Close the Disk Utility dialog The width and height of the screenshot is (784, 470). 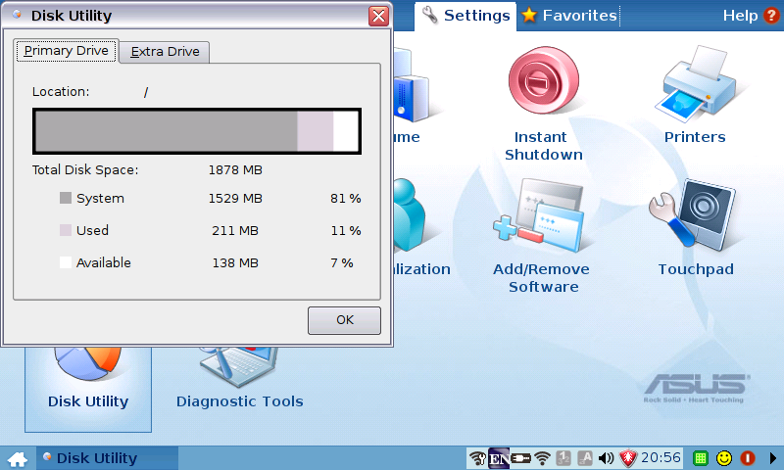[378, 16]
